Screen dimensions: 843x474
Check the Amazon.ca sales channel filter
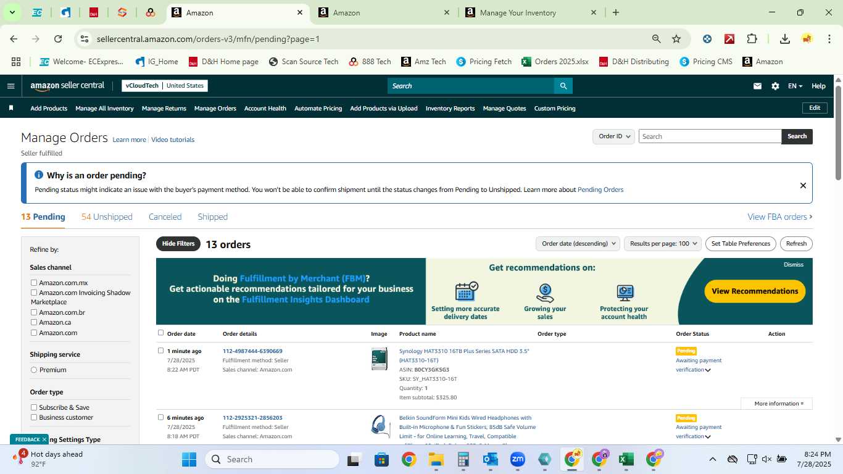tap(34, 322)
